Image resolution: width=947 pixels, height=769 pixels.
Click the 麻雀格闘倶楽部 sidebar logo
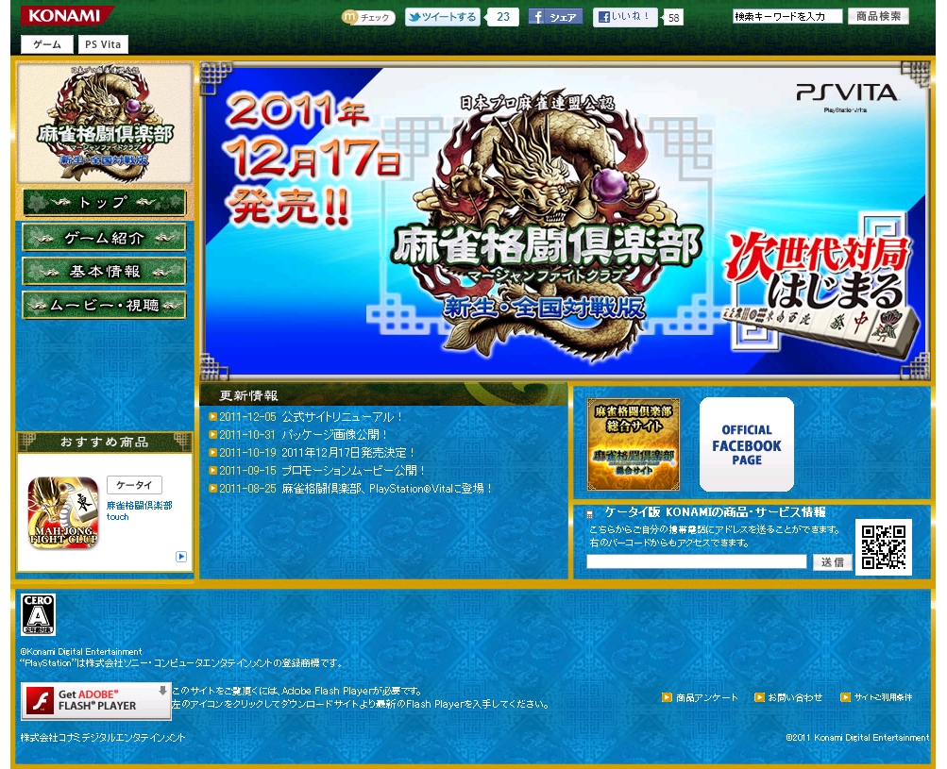105,124
